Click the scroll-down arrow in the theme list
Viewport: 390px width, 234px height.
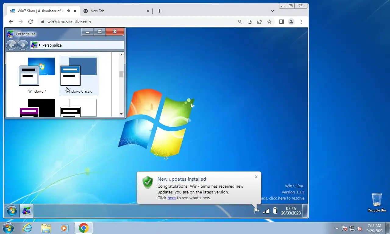121,114
